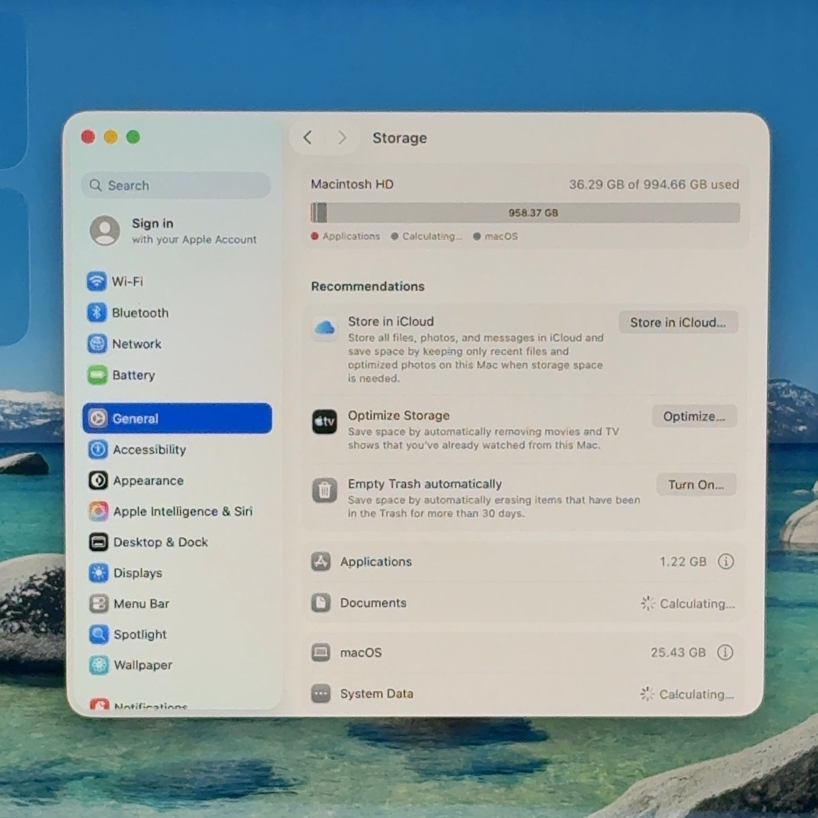The width and height of the screenshot is (818, 818).
Task: Click the macOS laptop icon
Action: [x=321, y=652]
